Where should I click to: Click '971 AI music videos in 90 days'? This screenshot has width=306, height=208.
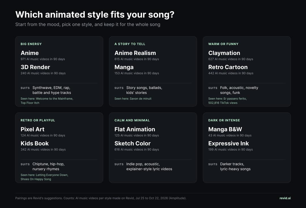click(43, 59)
